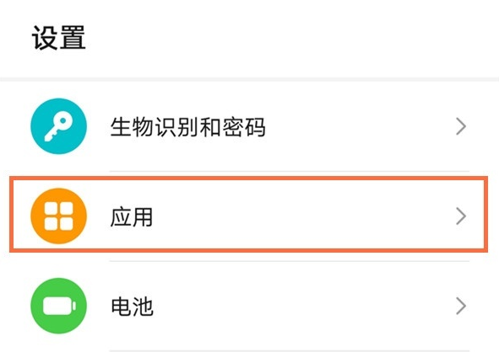Expand the arrow beside 生物识别和密码
This screenshot has width=499, height=352.
pos(461,126)
